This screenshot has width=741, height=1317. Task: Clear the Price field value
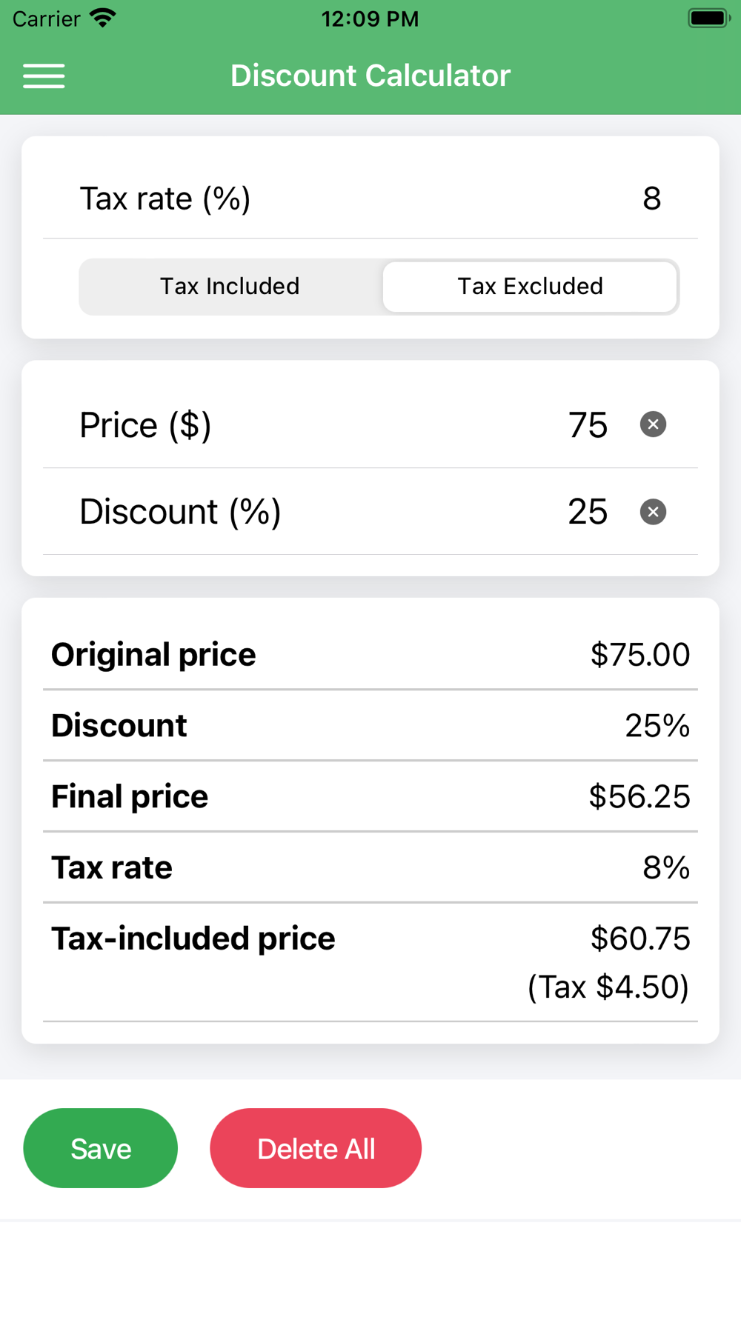click(x=653, y=424)
